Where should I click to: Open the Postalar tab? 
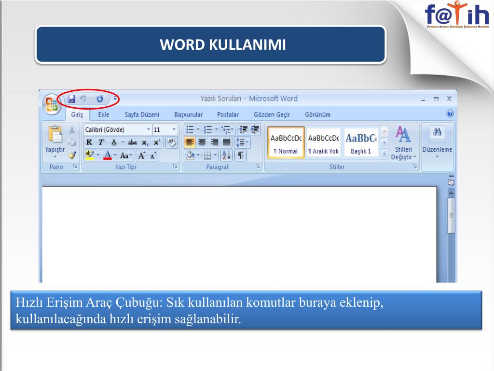tap(228, 114)
